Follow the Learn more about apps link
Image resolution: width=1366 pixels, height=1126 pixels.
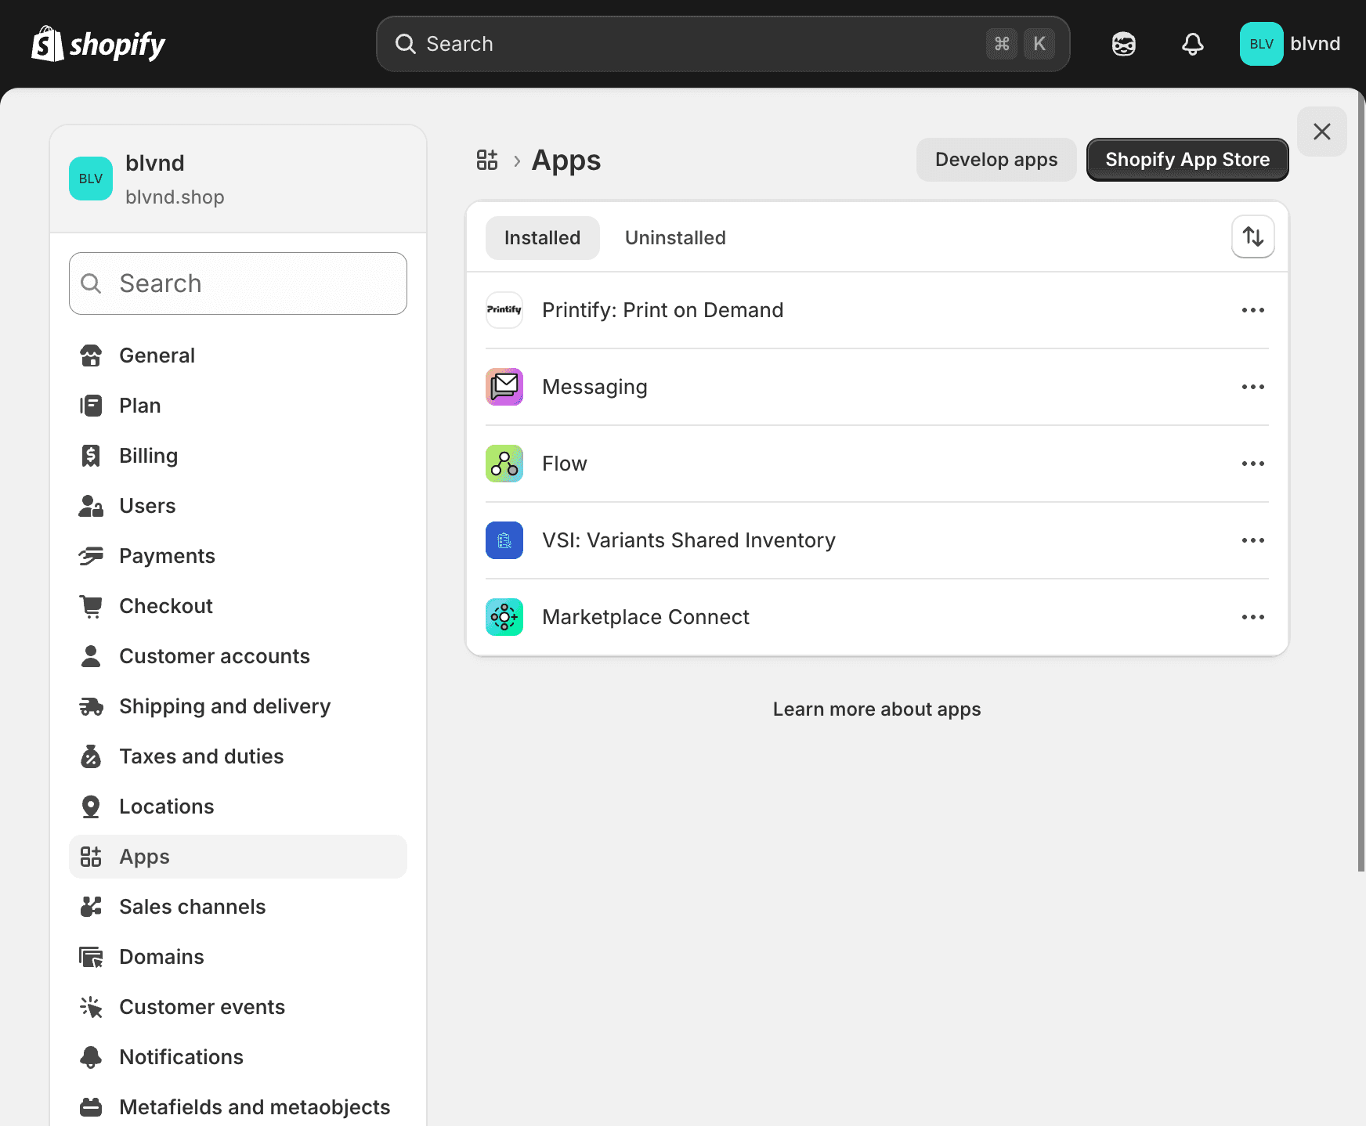click(x=876, y=709)
